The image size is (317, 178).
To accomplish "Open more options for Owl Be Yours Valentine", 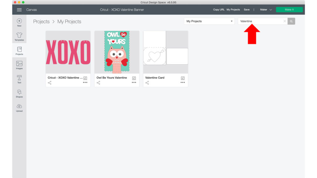I will 134,82.
